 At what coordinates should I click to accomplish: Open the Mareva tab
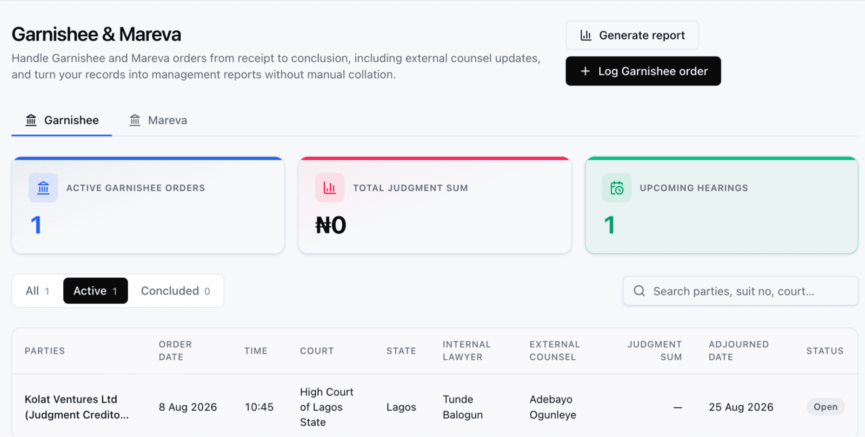[x=158, y=120]
